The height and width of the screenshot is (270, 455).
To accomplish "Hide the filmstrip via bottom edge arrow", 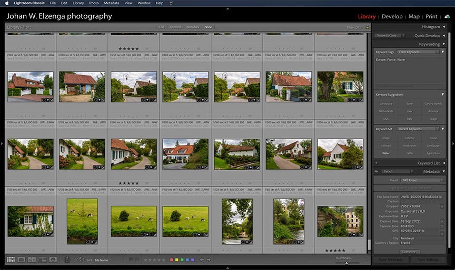I will tap(227, 268).
